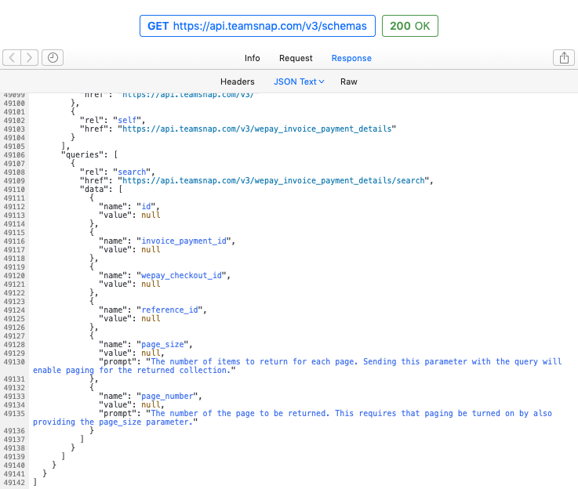Show the Raw view
The width and height of the screenshot is (578, 489).
[x=349, y=81]
